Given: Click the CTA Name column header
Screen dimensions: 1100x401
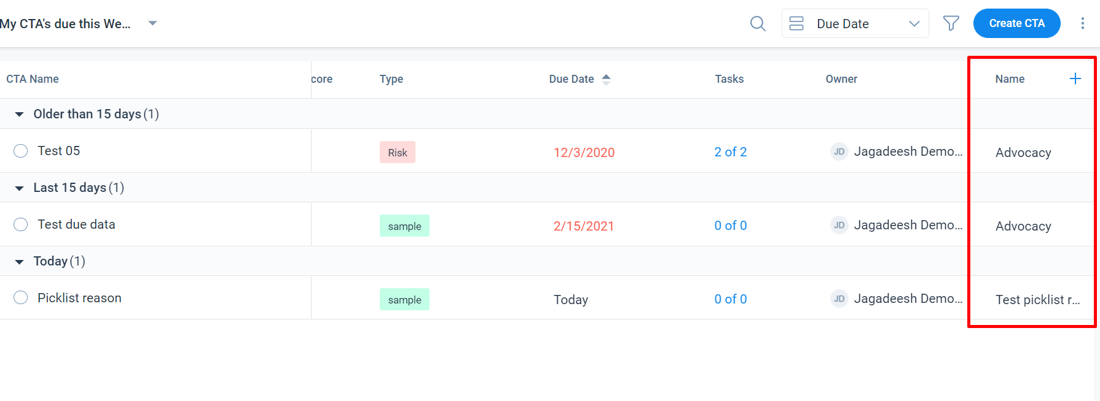Looking at the screenshot, I should click(33, 79).
